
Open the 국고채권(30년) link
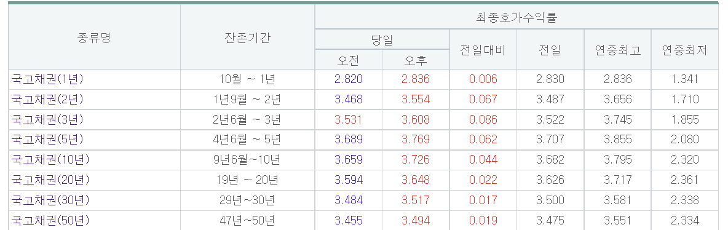click(x=50, y=200)
